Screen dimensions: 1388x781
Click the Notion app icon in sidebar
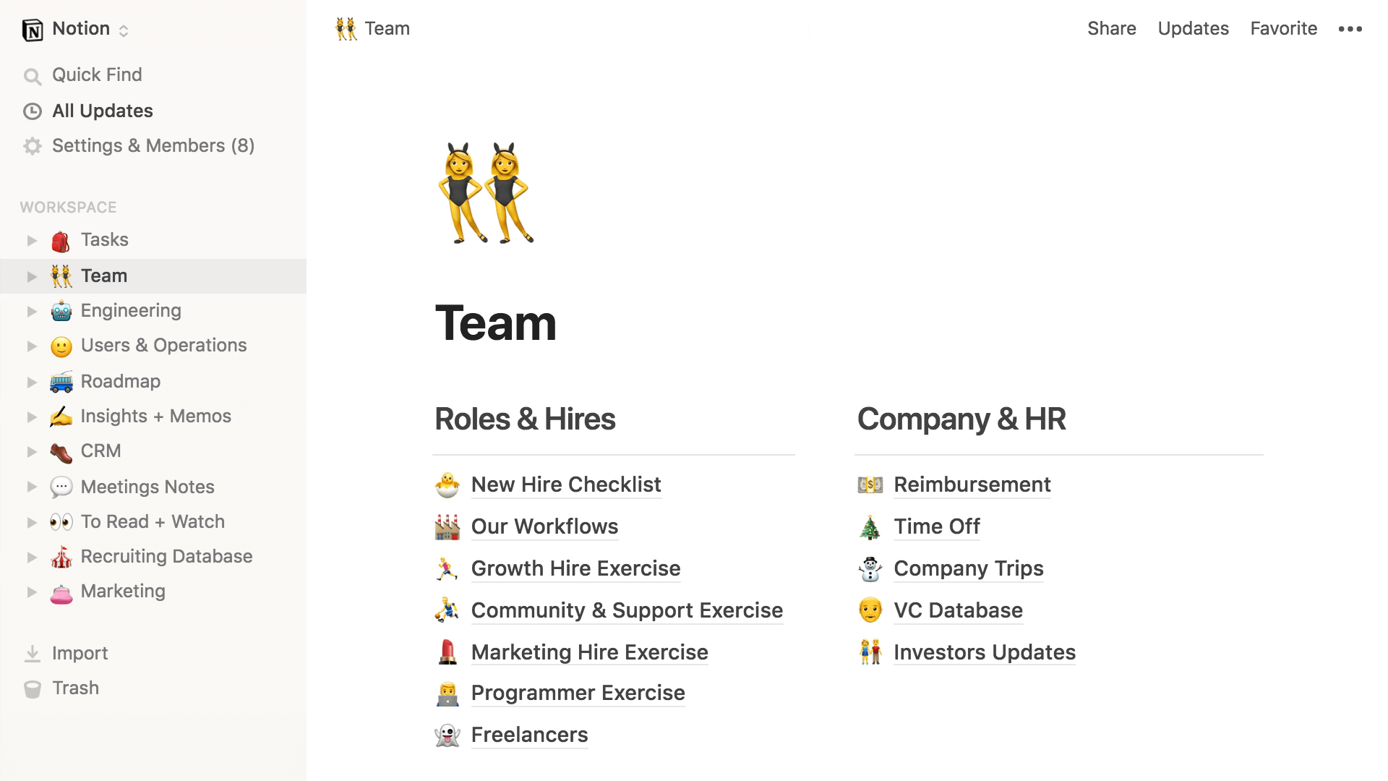tap(33, 27)
